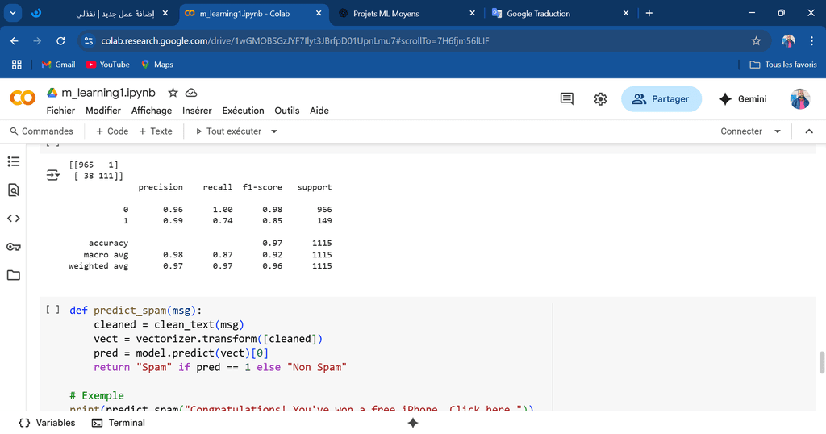826x434 pixels.
Task: Add a new Texte cell
Action: point(156,131)
